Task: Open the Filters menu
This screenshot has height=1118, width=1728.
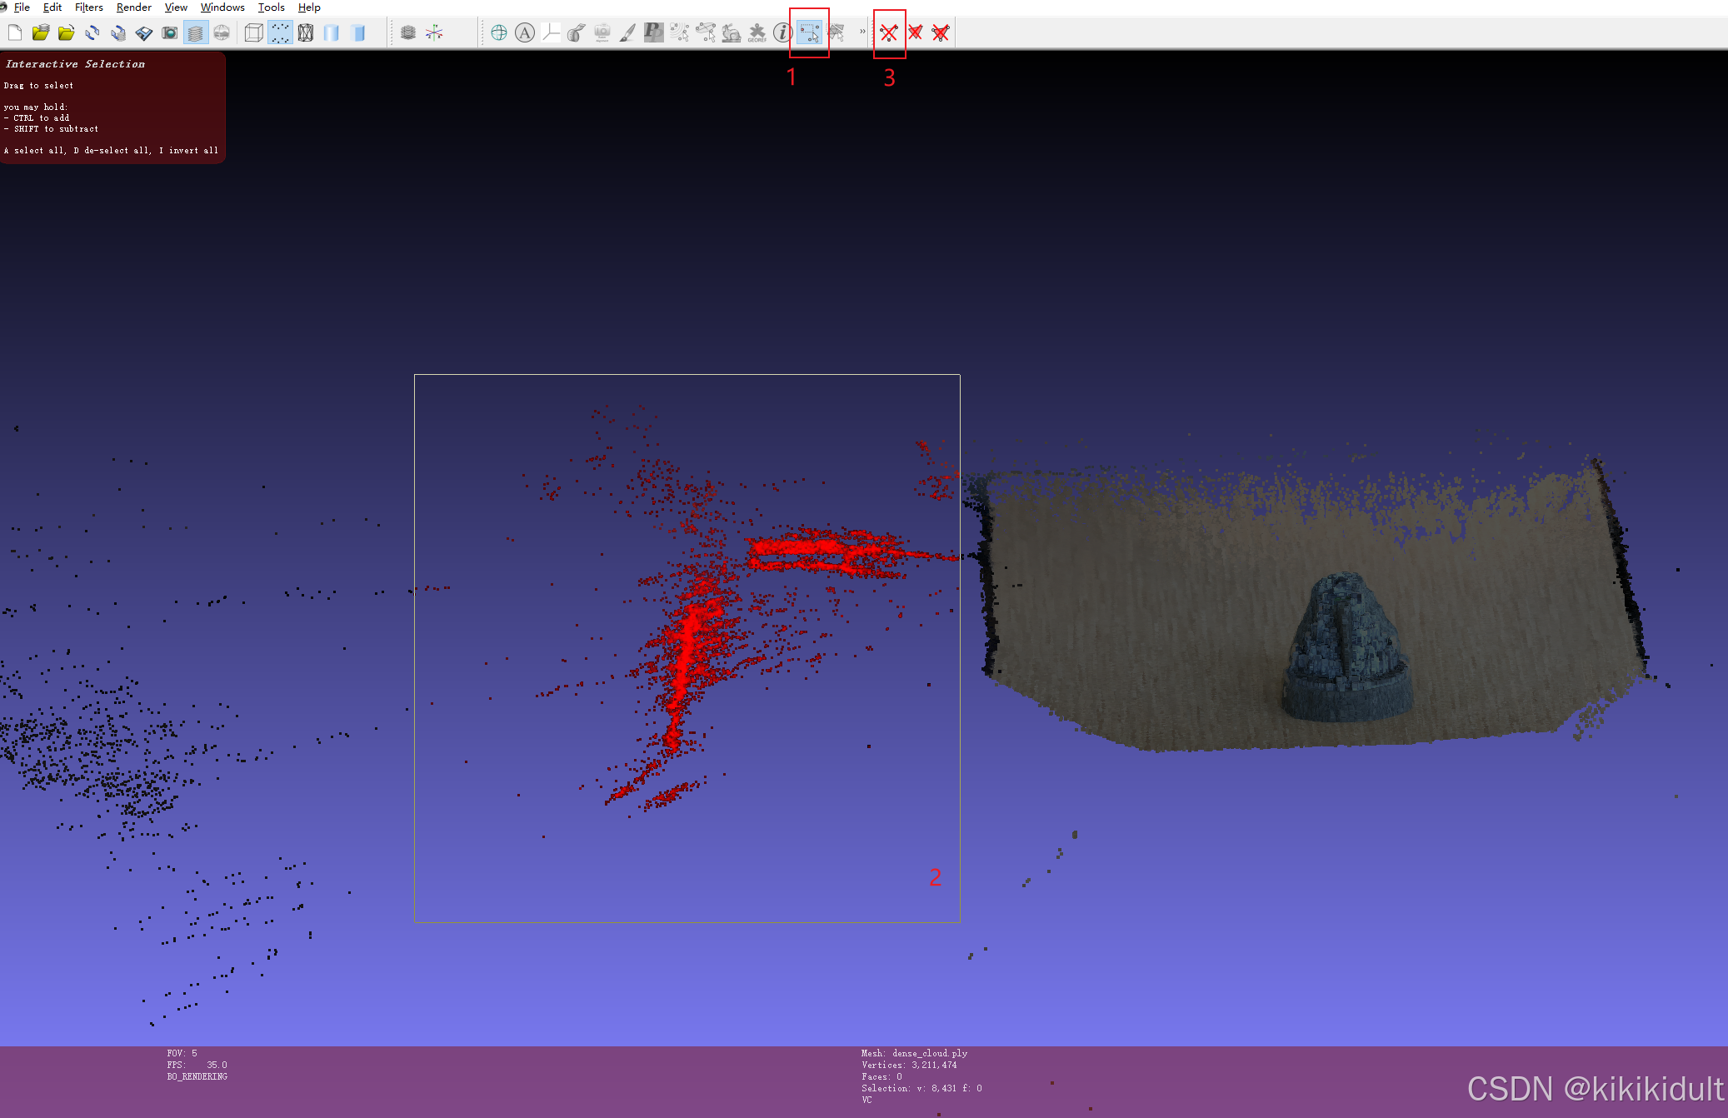Action: [88, 7]
